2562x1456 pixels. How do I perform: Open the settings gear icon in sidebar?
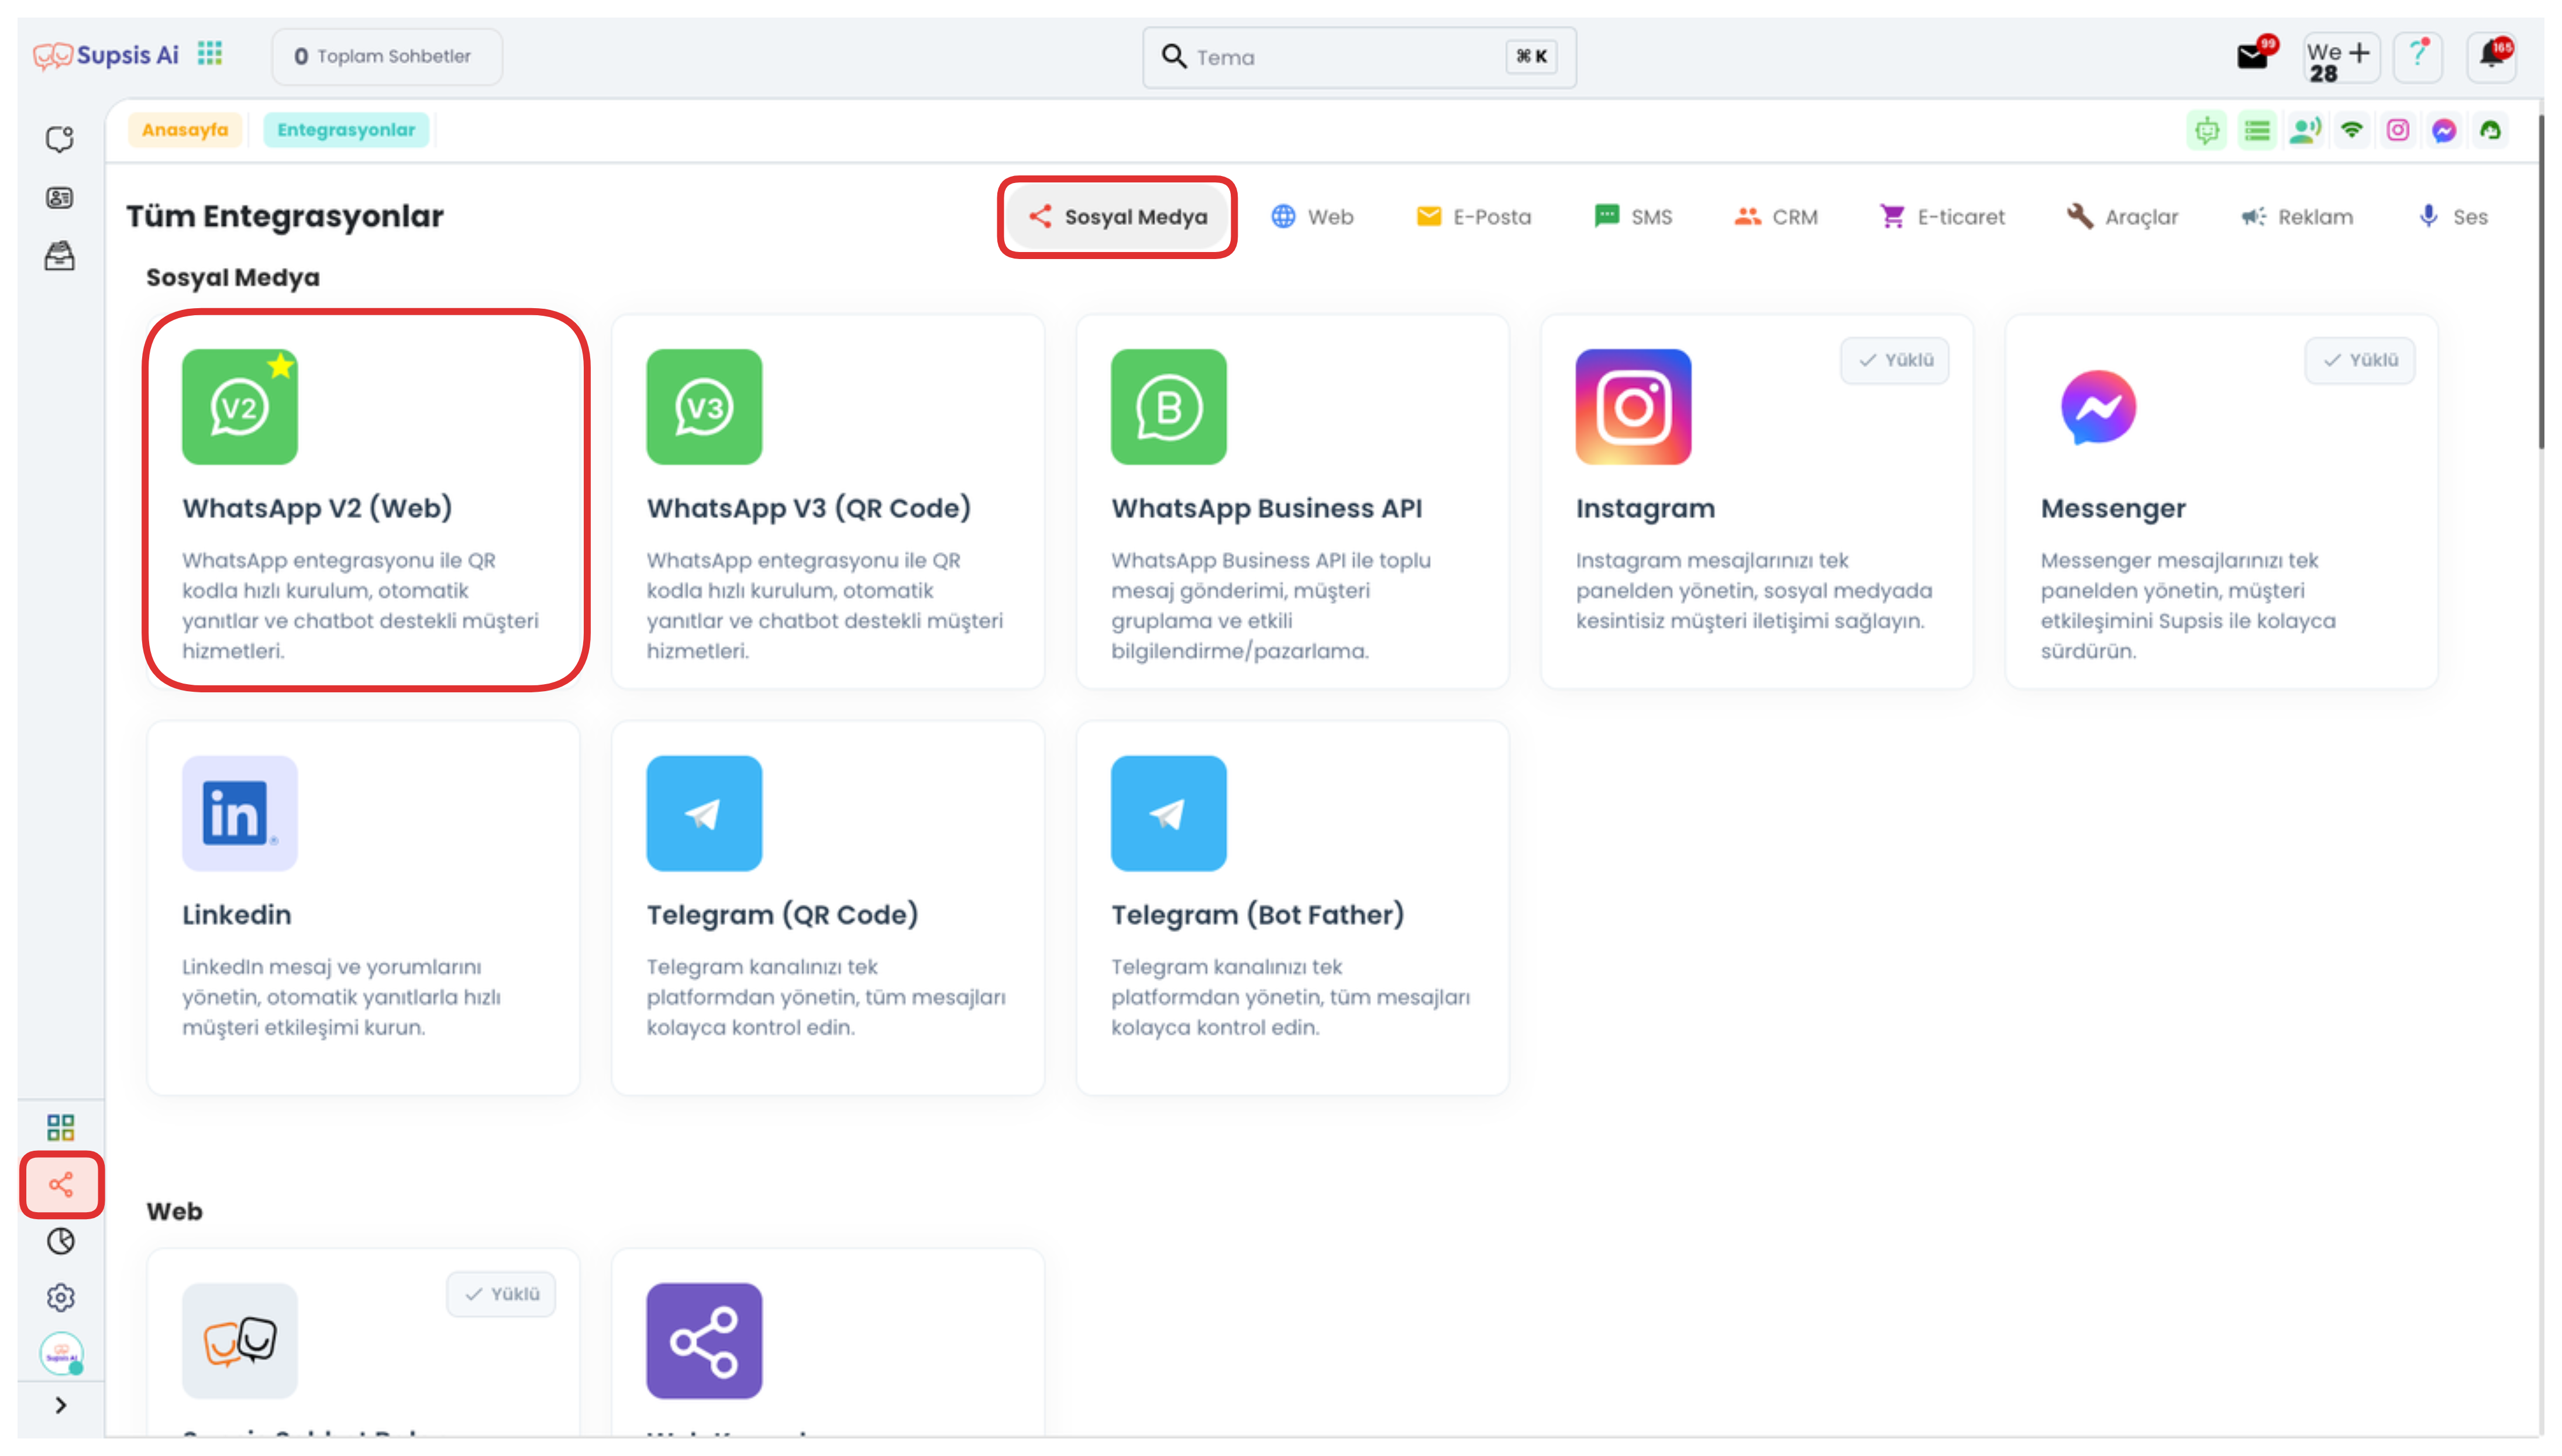pyautogui.click(x=61, y=1297)
